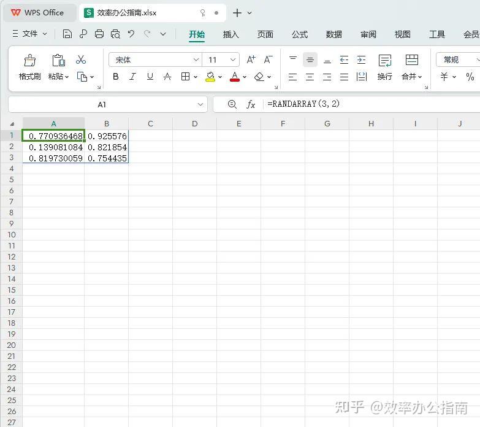Viewport: 480px width, 427px height.
Task: Click Distributed alignment icon
Action: point(362,77)
